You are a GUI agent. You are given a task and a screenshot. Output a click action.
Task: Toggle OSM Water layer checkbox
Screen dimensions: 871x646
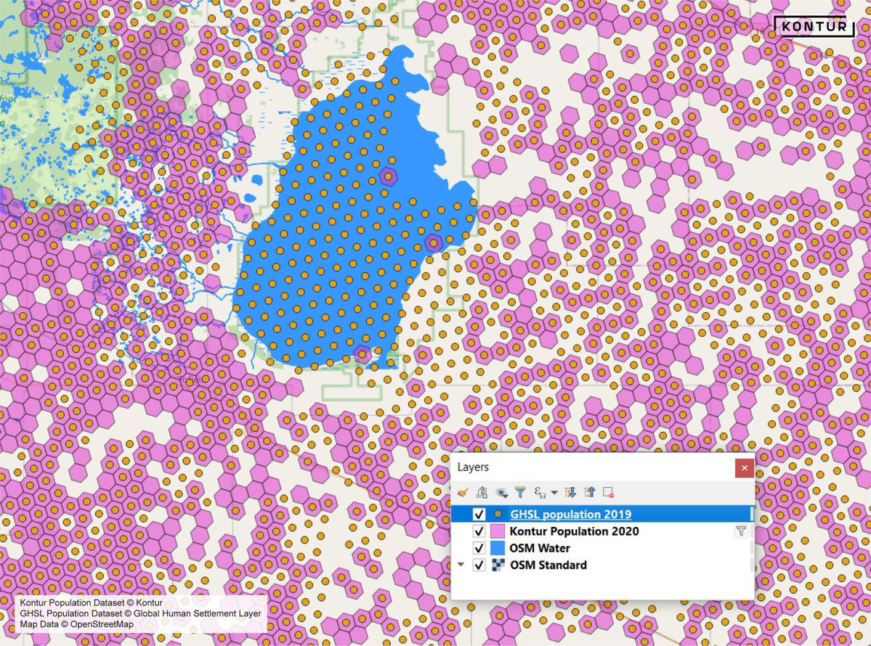(x=479, y=548)
